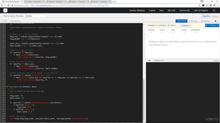Click the Quantopian logo icon
This screenshot has height=123, width=220.
5,10
